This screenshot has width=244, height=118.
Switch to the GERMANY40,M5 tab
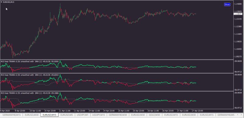pos(226,115)
